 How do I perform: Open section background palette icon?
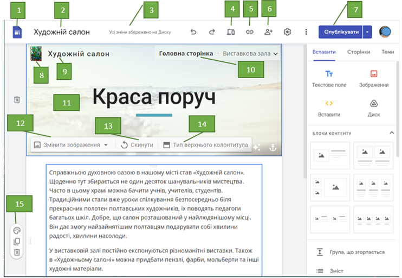[17, 230]
